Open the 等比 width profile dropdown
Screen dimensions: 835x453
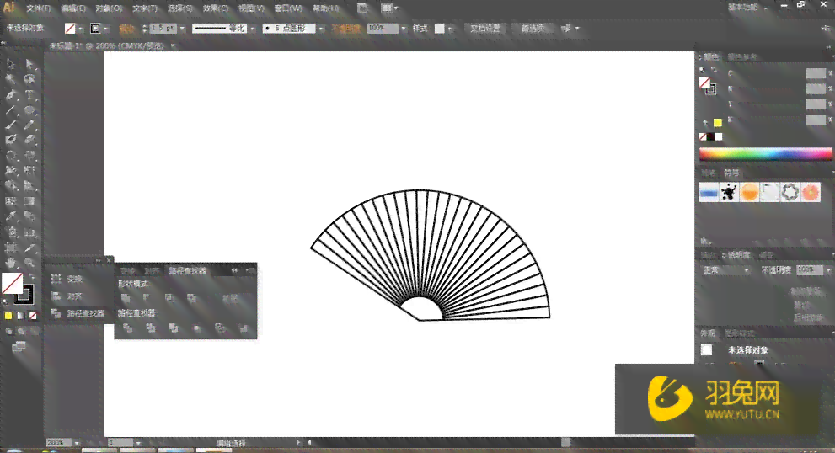[x=253, y=29]
